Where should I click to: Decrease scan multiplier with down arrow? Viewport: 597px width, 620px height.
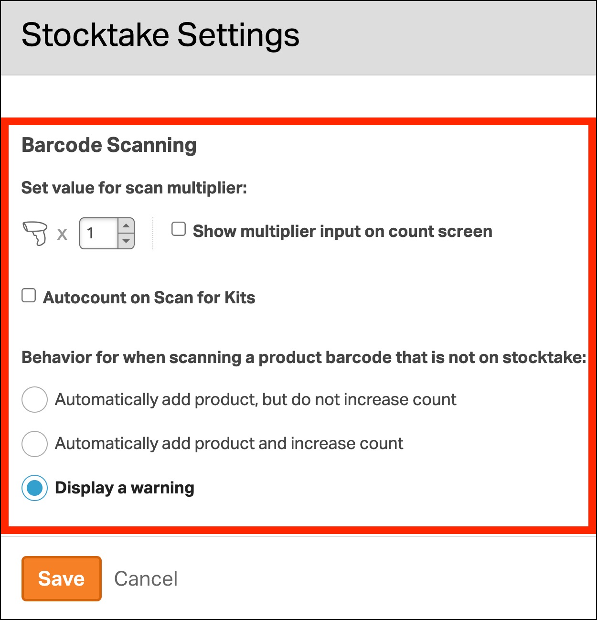click(x=126, y=241)
